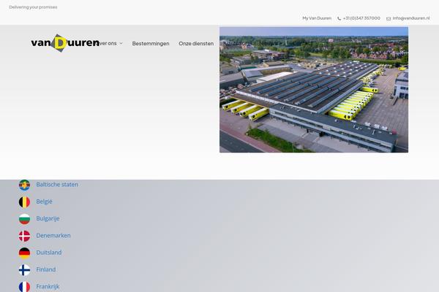Viewport: 439px width, 292px height.
Task: Click the France flag icon
Action: [x=24, y=287]
